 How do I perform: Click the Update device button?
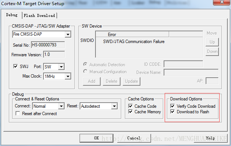coord(132,81)
